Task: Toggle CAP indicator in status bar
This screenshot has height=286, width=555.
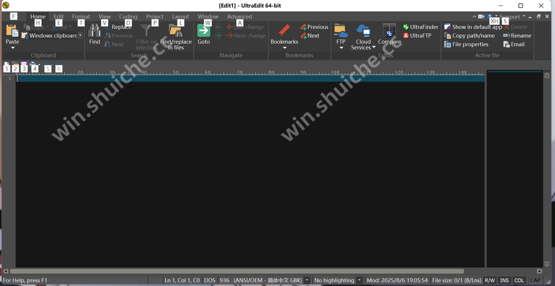Action: pos(535,280)
